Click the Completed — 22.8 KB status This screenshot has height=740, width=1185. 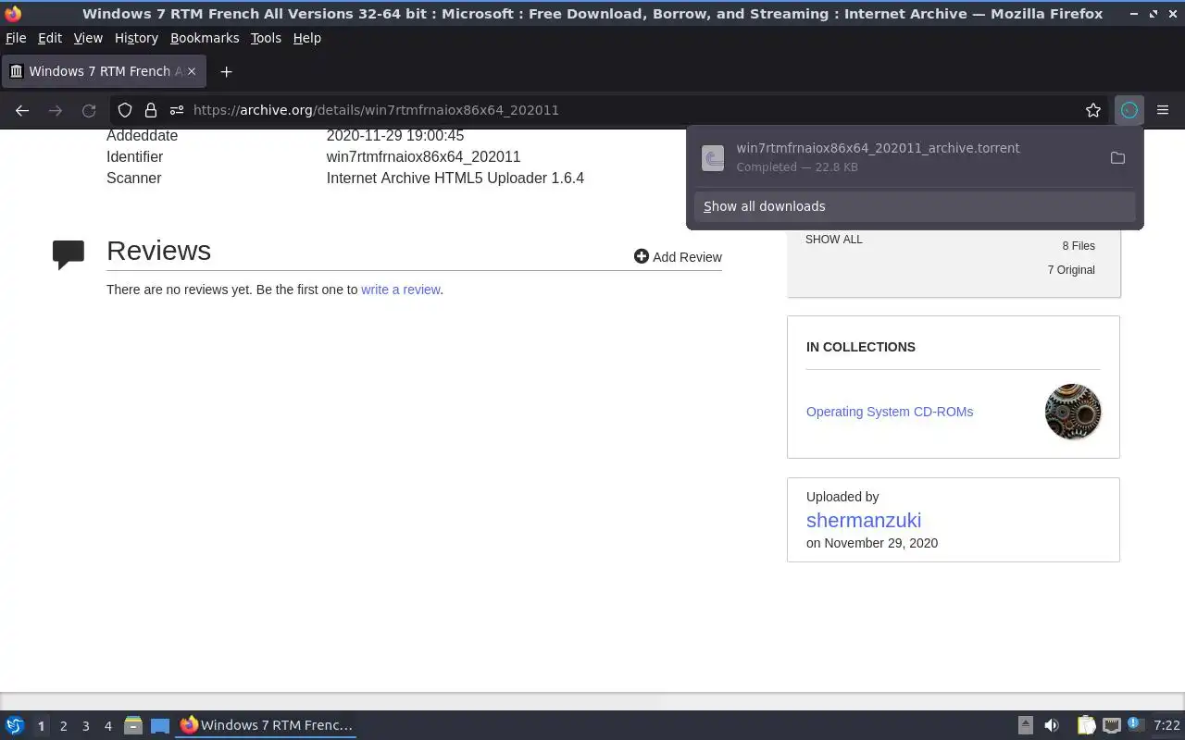797,167
